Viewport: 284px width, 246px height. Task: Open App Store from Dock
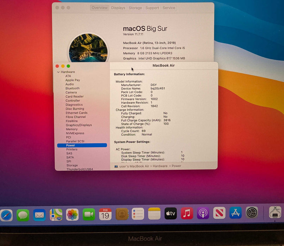235,213
